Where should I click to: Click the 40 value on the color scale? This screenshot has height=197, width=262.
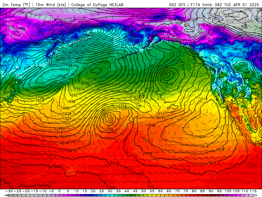coord(127,191)
